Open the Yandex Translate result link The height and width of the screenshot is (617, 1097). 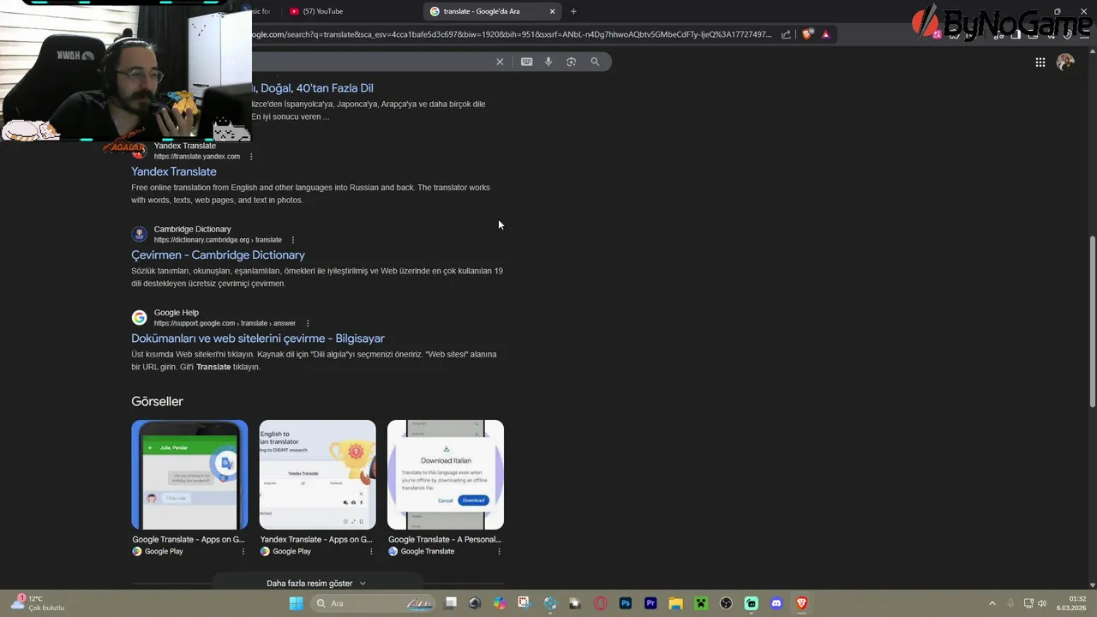(x=174, y=171)
